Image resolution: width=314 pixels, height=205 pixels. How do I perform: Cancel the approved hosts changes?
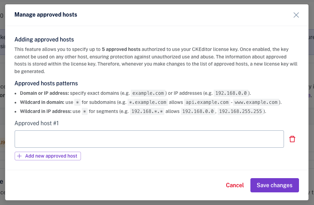(235, 185)
